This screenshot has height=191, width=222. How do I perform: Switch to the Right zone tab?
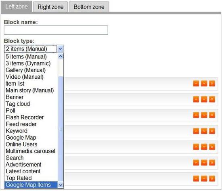pyautogui.click(x=50, y=7)
